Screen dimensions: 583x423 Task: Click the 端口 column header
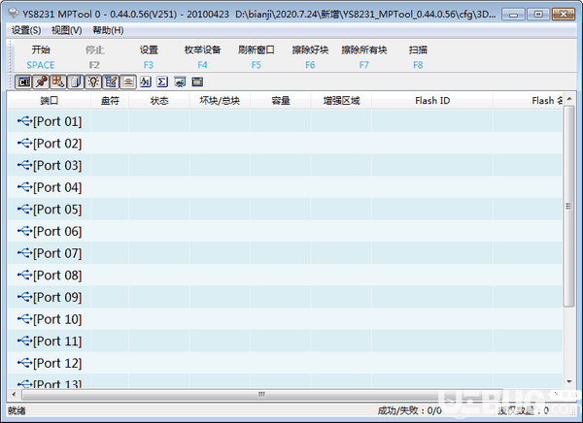[x=50, y=101]
